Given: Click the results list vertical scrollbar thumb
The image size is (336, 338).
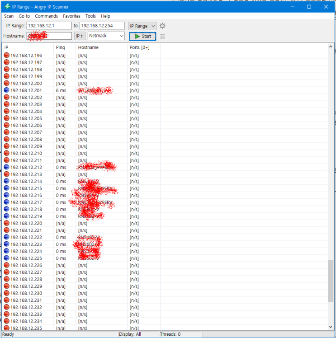Looking at the screenshot, I should [331, 281].
